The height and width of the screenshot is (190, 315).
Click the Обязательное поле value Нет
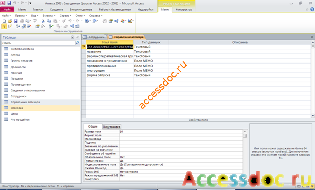181,157
